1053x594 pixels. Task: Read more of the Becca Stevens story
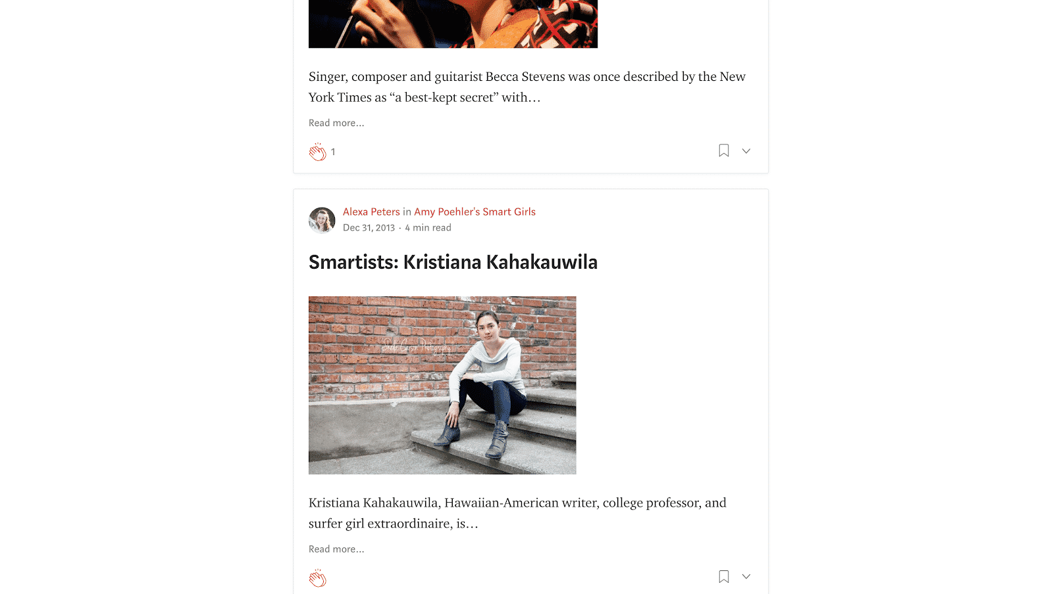[336, 123]
